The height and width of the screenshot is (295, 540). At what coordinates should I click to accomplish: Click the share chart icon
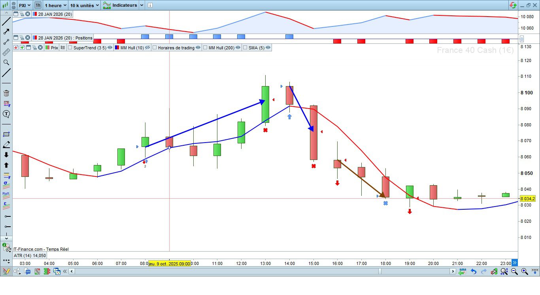pyautogui.click(x=17, y=271)
